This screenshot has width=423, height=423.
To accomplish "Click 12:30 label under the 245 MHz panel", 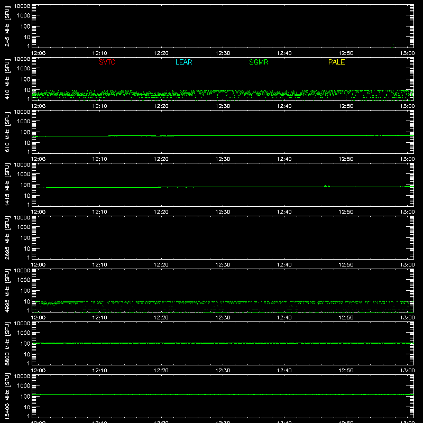I will point(223,53).
